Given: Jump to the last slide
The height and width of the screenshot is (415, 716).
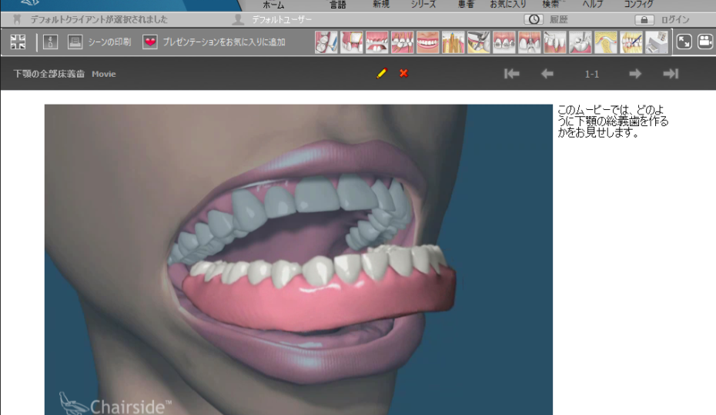Looking at the screenshot, I should [671, 74].
